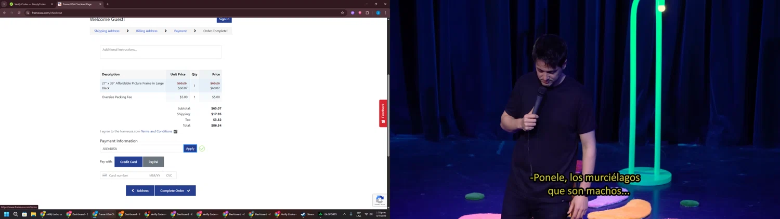
Task: Open the Chrome three-dot menu
Action: click(x=385, y=12)
